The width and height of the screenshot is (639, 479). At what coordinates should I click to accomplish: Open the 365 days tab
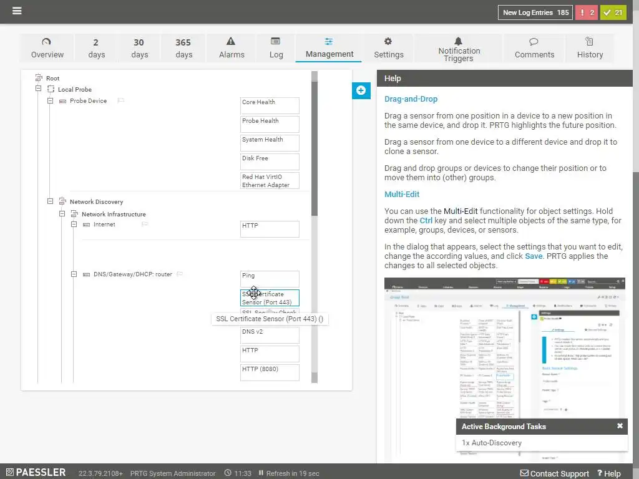coord(183,48)
